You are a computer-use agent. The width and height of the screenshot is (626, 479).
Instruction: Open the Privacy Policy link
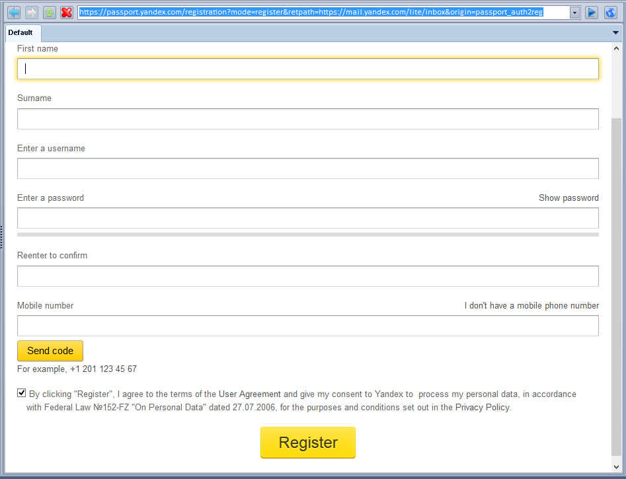(482, 408)
